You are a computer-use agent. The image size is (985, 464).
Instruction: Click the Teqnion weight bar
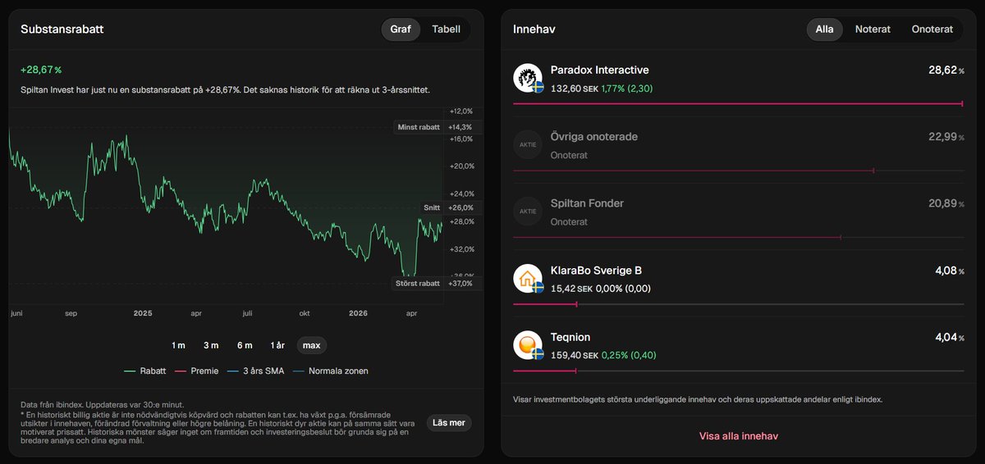738,371
